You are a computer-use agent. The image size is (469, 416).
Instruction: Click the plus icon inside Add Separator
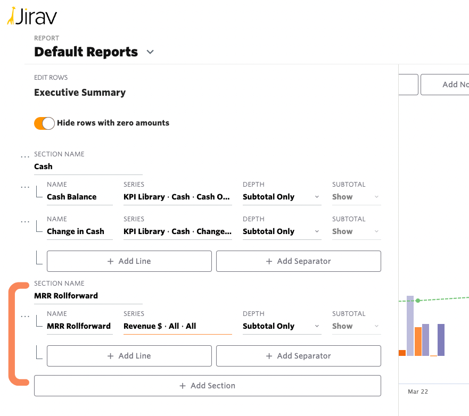[269, 261]
